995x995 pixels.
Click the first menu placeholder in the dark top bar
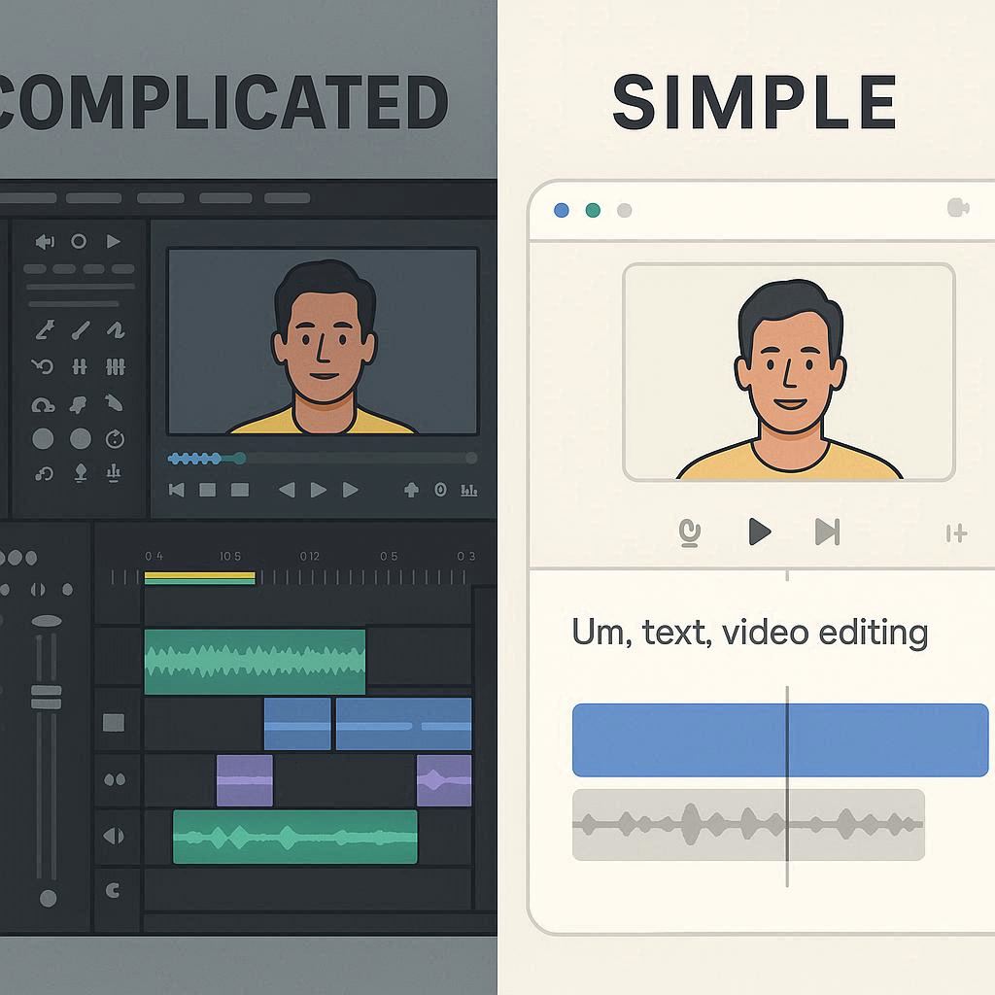(28, 198)
